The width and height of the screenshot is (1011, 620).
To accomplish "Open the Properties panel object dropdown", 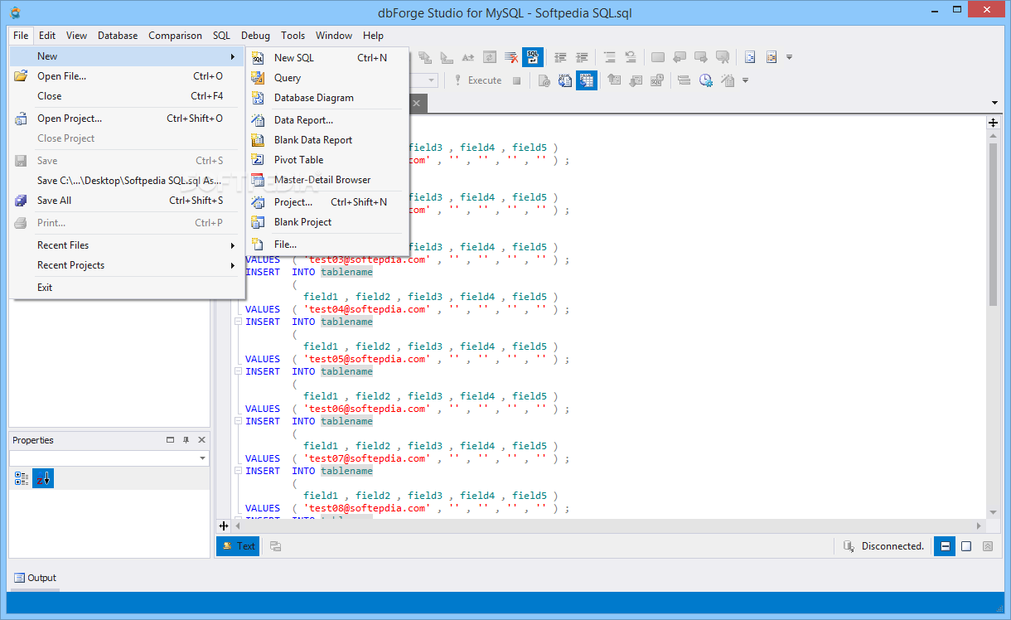I will [x=203, y=458].
